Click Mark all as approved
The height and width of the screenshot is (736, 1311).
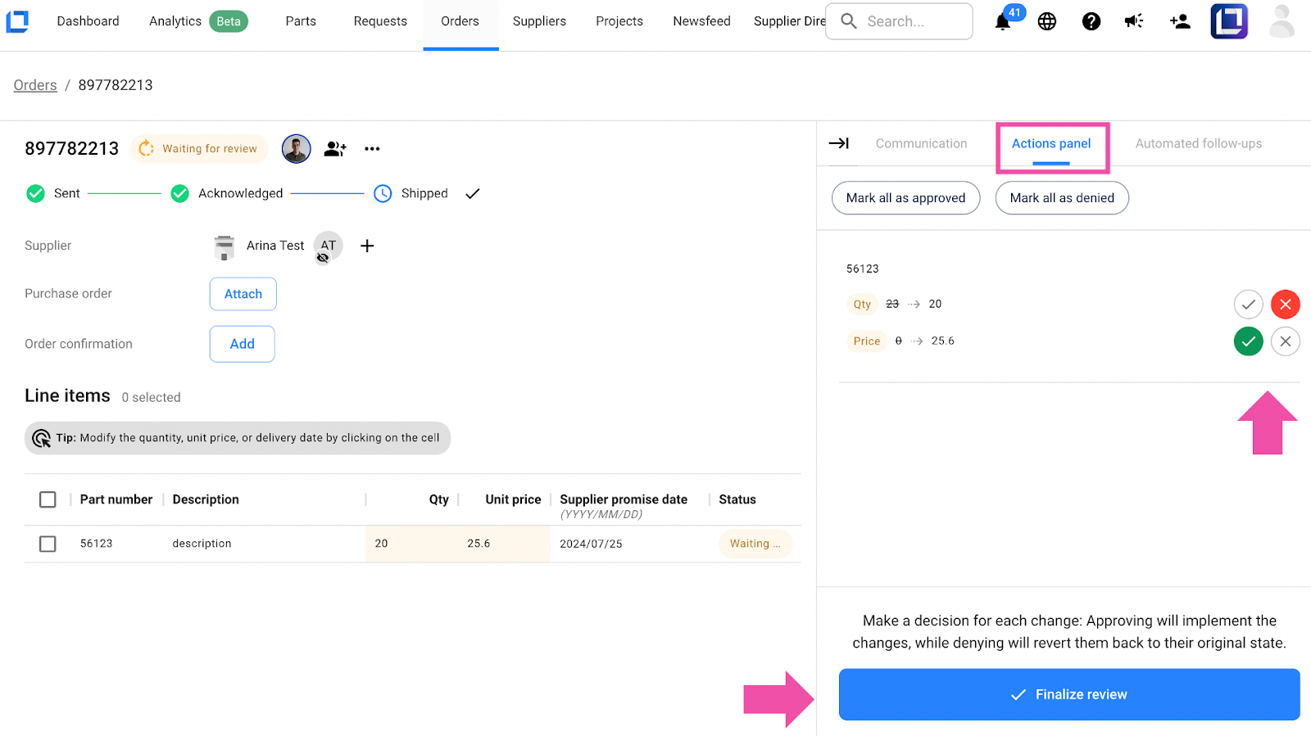pos(905,198)
